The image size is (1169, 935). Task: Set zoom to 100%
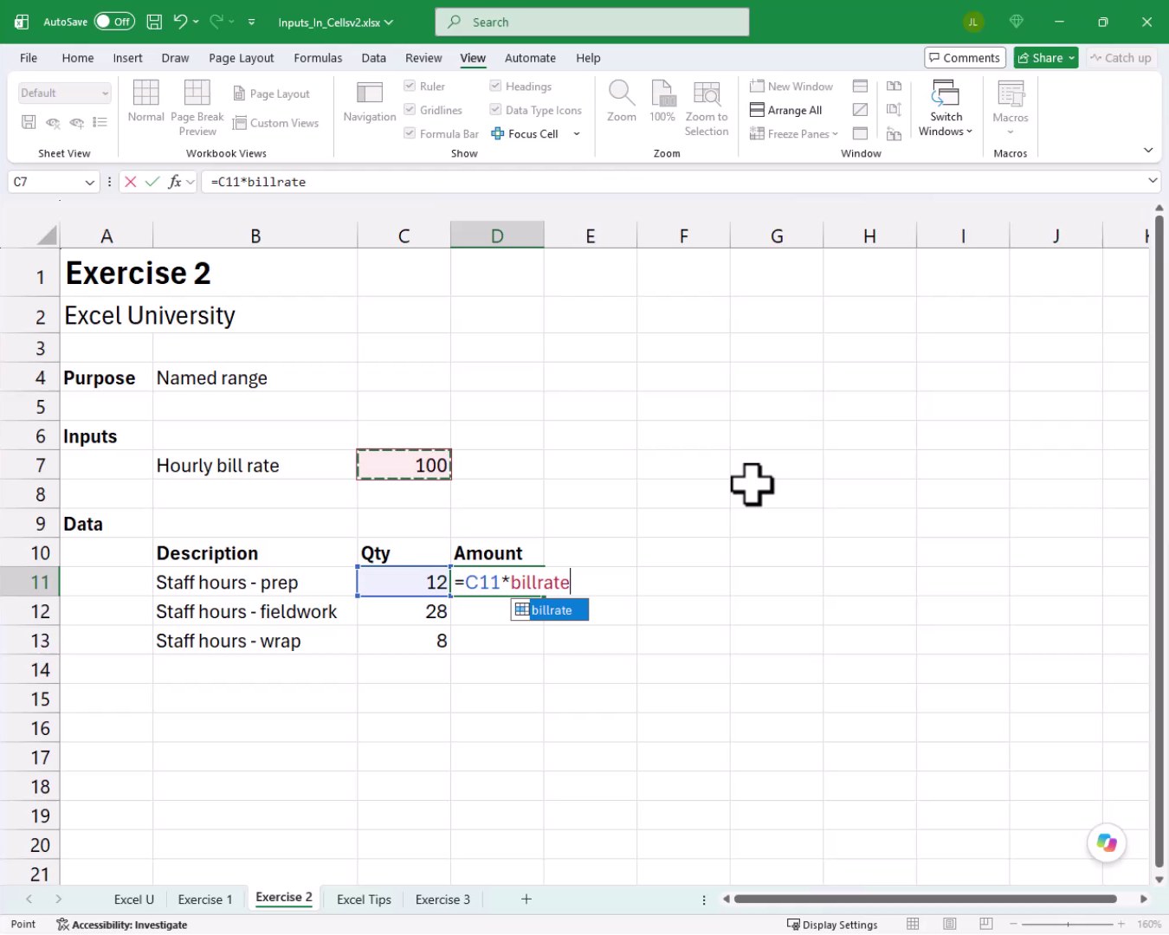pyautogui.click(x=662, y=101)
